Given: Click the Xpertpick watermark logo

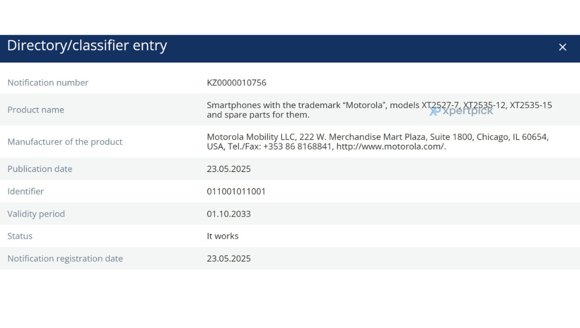Looking at the screenshot, I should (x=461, y=111).
